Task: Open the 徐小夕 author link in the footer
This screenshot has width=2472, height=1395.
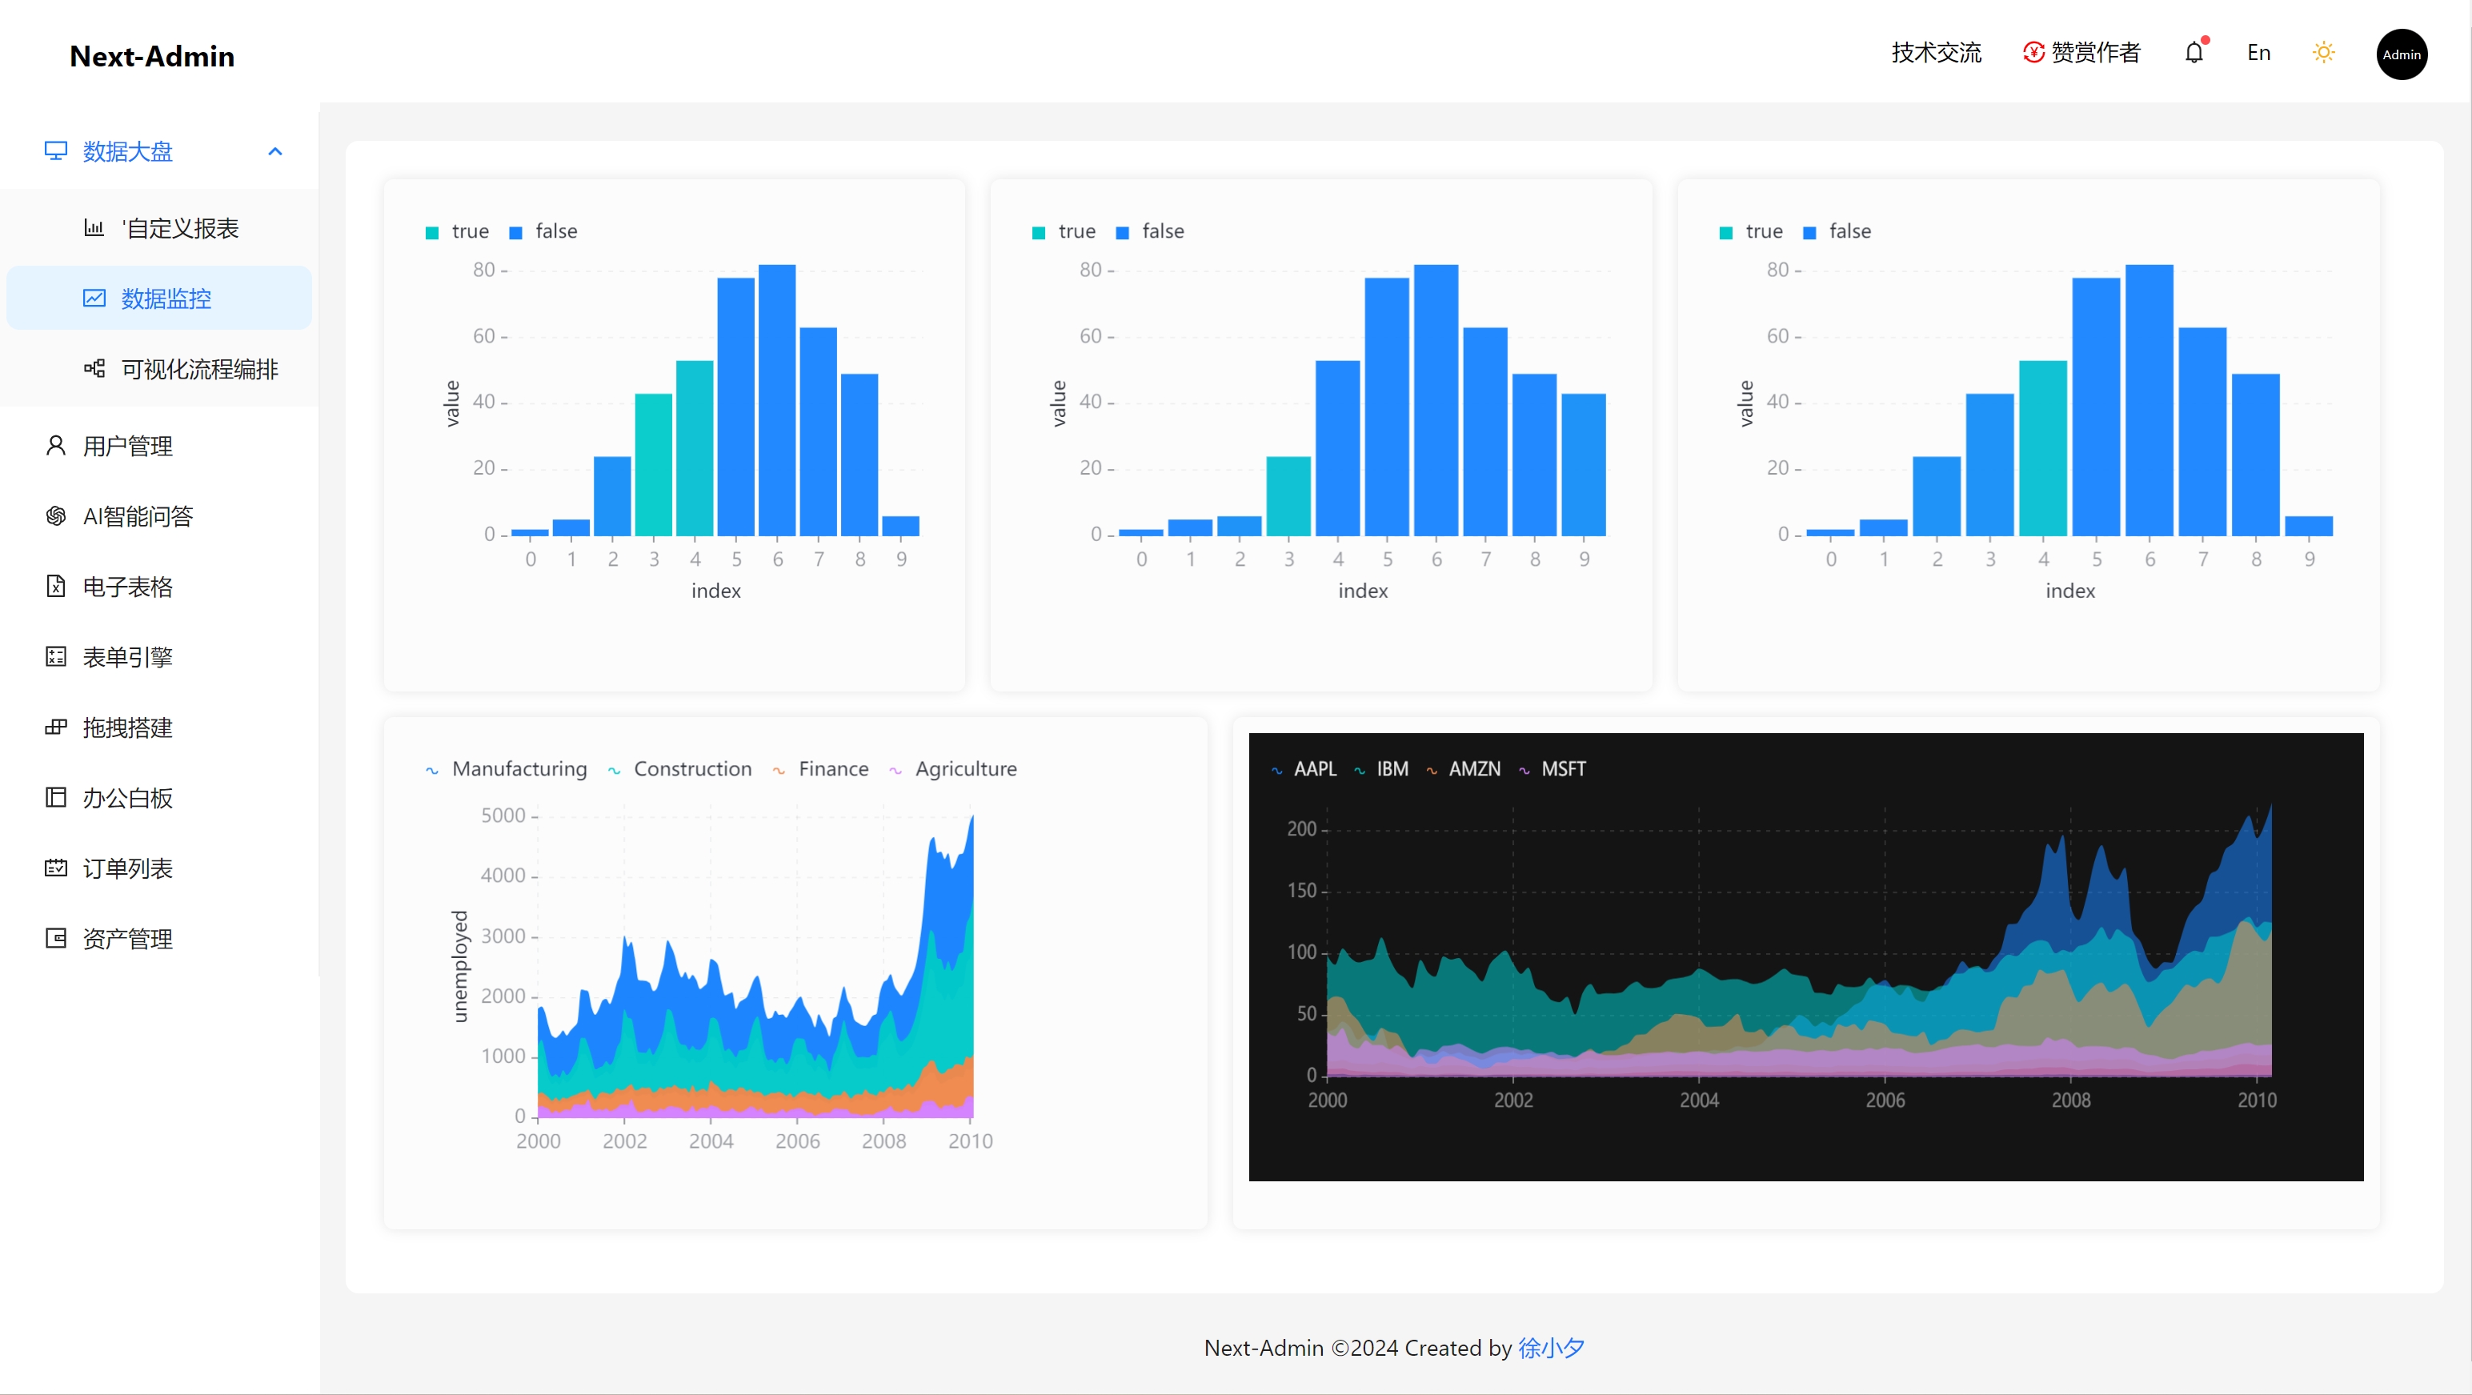Action: [1551, 1348]
